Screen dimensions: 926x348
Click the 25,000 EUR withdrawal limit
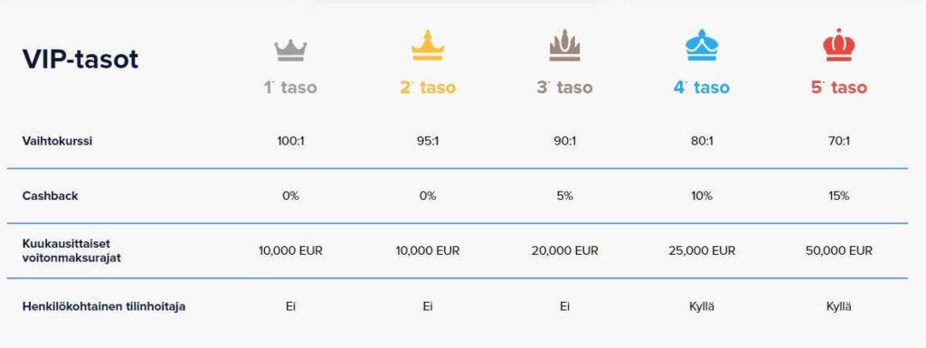[702, 250]
